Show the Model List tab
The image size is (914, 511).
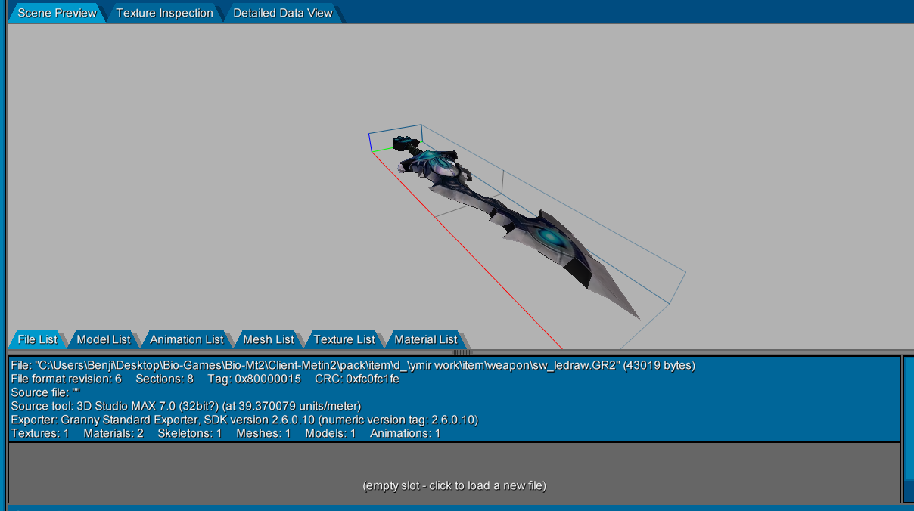(x=104, y=339)
